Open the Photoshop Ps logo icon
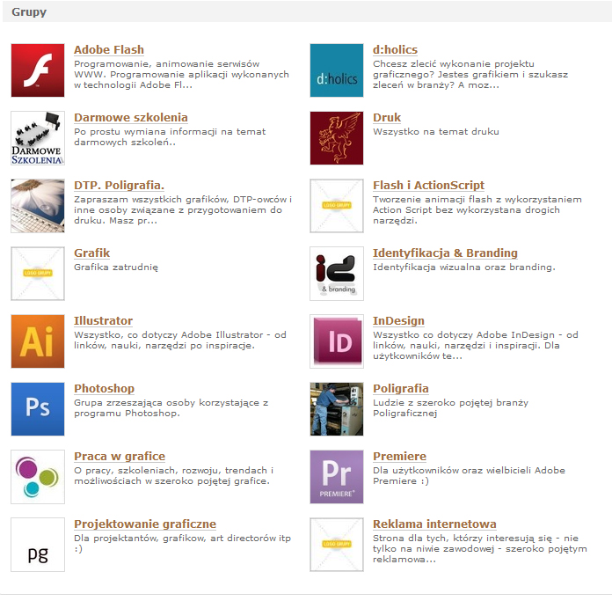The width and height of the screenshot is (612, 601). 38,409
